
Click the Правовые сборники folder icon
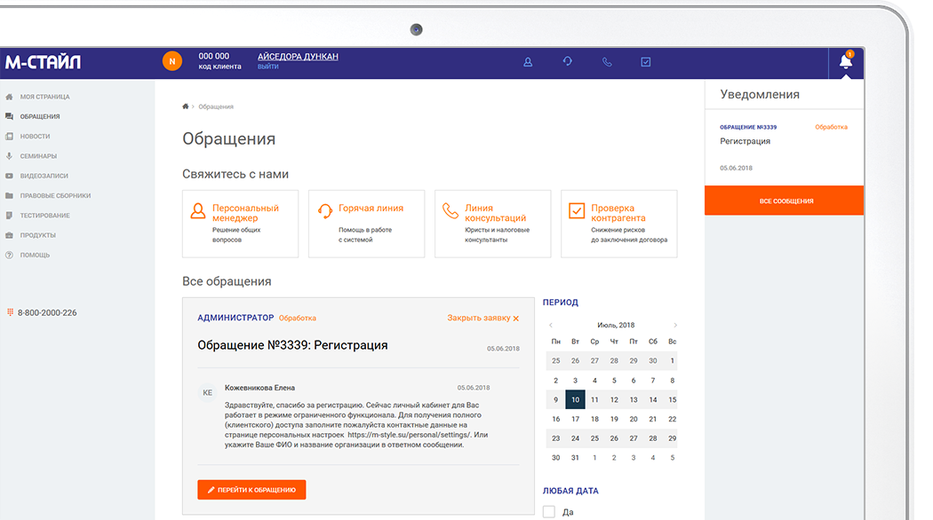tap(9, 195)
